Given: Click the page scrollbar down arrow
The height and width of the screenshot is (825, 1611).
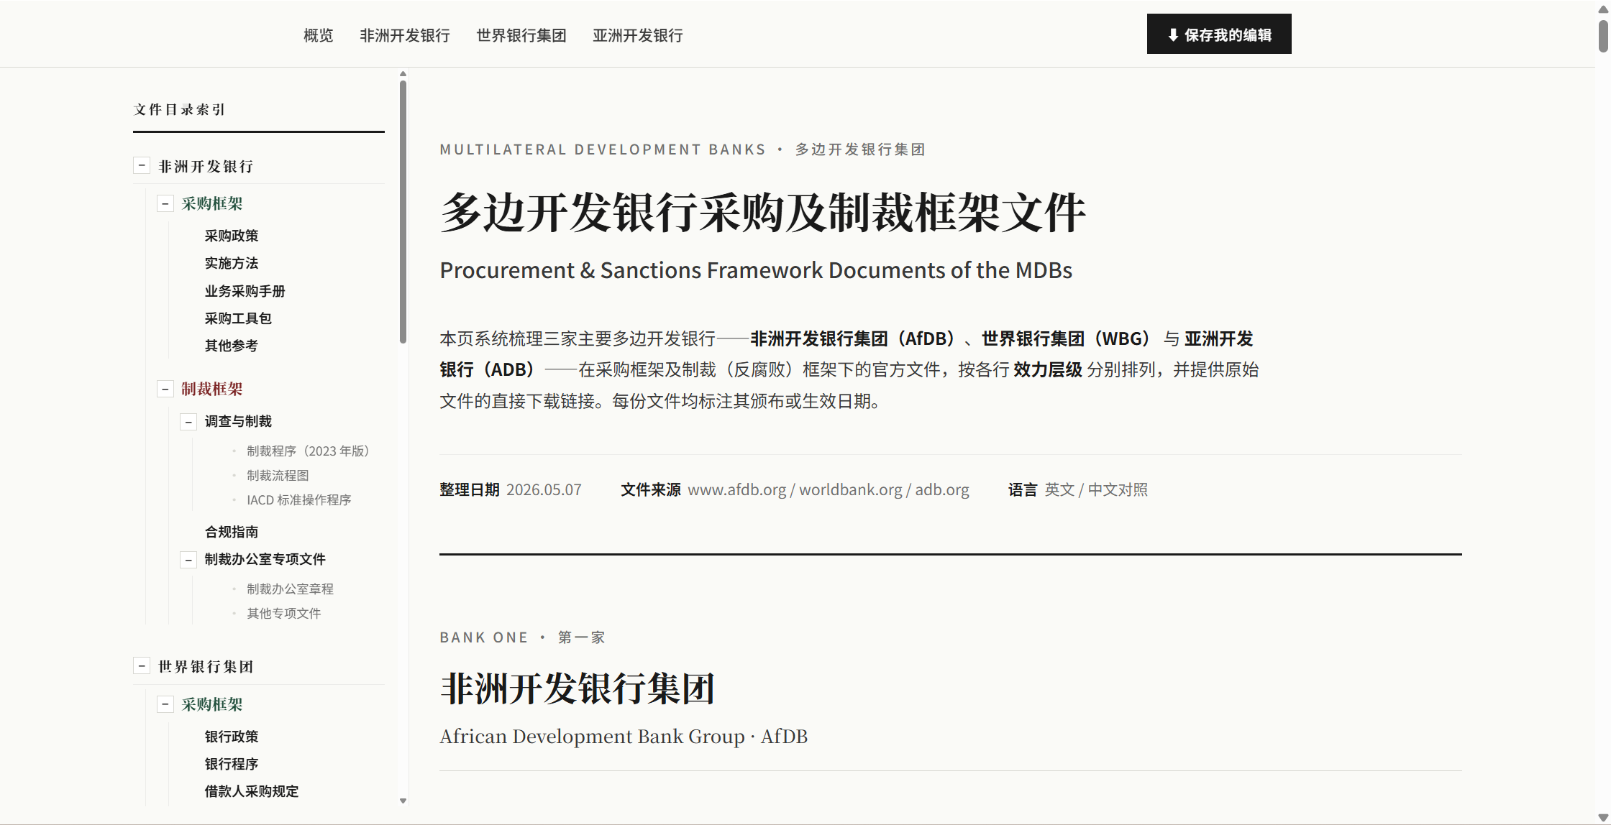Looking at the screenshot, I should 1603,817.
